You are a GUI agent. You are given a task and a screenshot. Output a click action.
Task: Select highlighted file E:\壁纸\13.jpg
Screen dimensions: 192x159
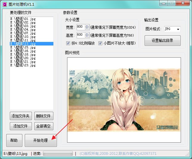click(32, 44)
